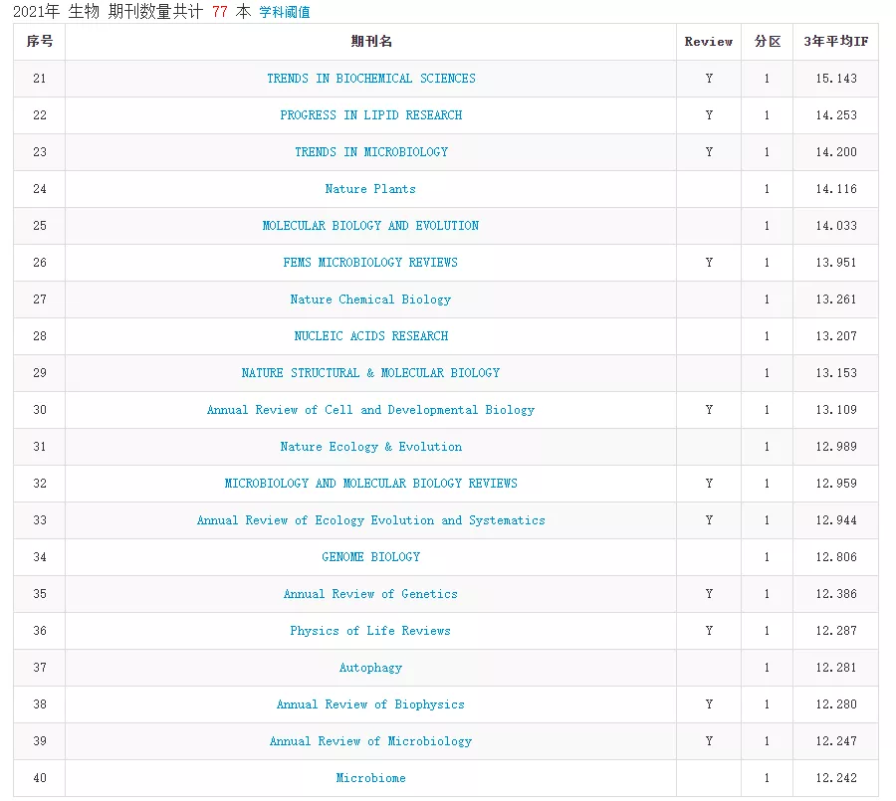Open the 学科阈值 link

[x=285, y=12]
